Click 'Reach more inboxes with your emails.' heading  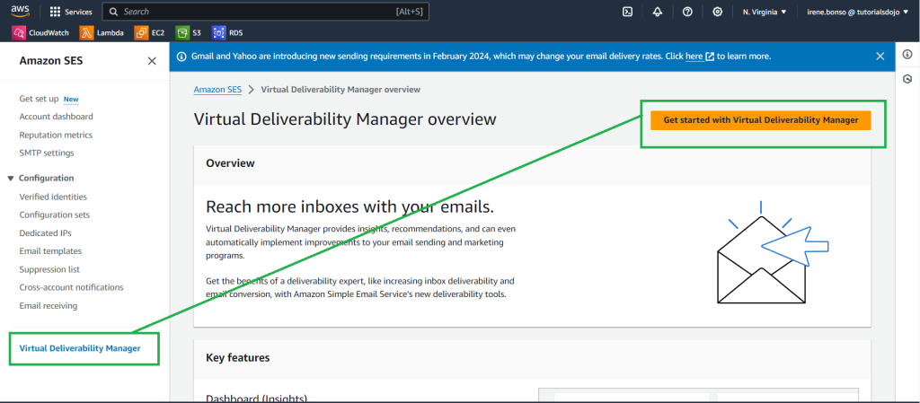(350, 206)
